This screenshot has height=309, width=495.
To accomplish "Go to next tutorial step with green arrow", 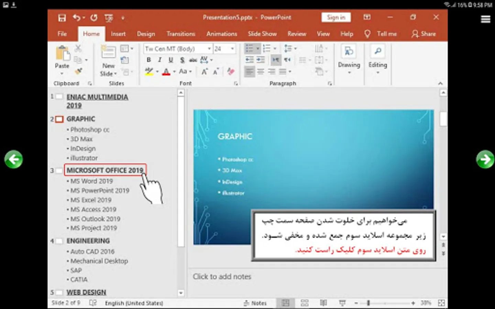I will [x=485, y=159].
